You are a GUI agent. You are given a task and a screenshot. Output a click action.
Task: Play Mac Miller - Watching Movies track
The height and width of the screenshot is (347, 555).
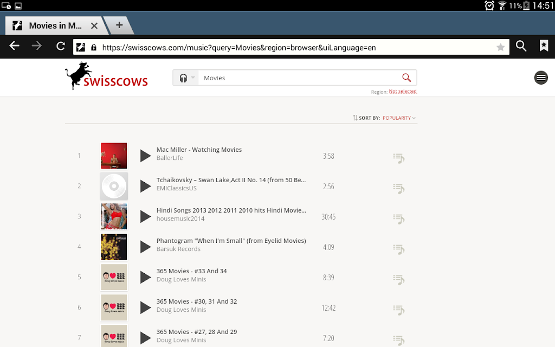145,156
